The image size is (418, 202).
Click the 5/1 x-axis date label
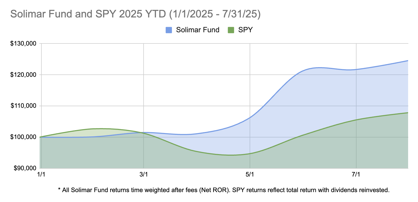250,174
